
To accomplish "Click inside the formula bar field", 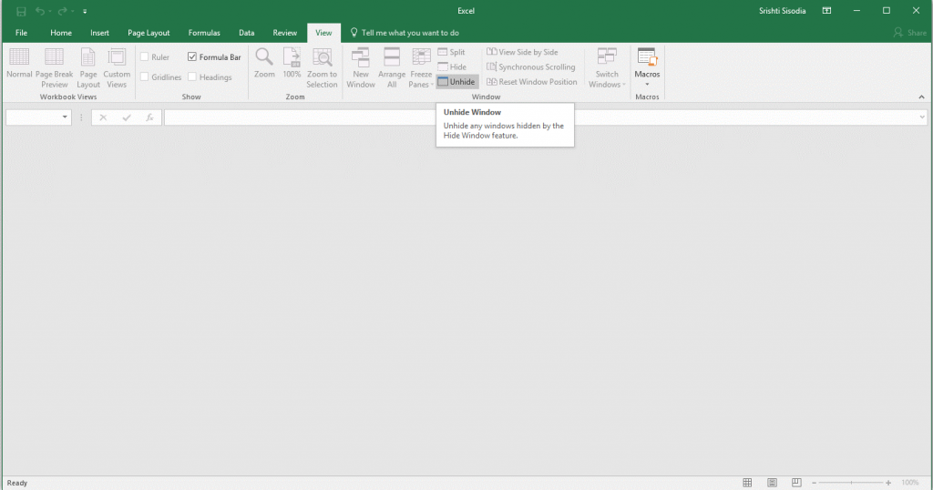I will (x=540, y=117).
